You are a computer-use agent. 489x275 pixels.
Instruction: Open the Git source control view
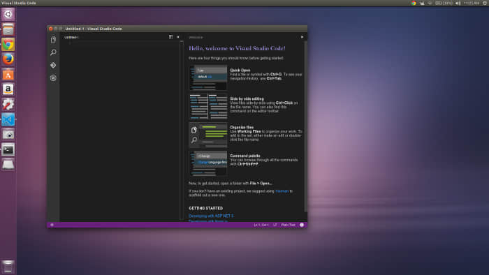[x=53, y=65]
